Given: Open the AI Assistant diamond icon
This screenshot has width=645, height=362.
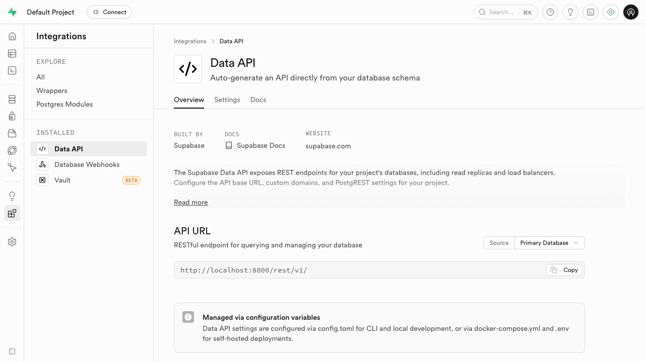Looking at the screenshot, I should point(611,12).
